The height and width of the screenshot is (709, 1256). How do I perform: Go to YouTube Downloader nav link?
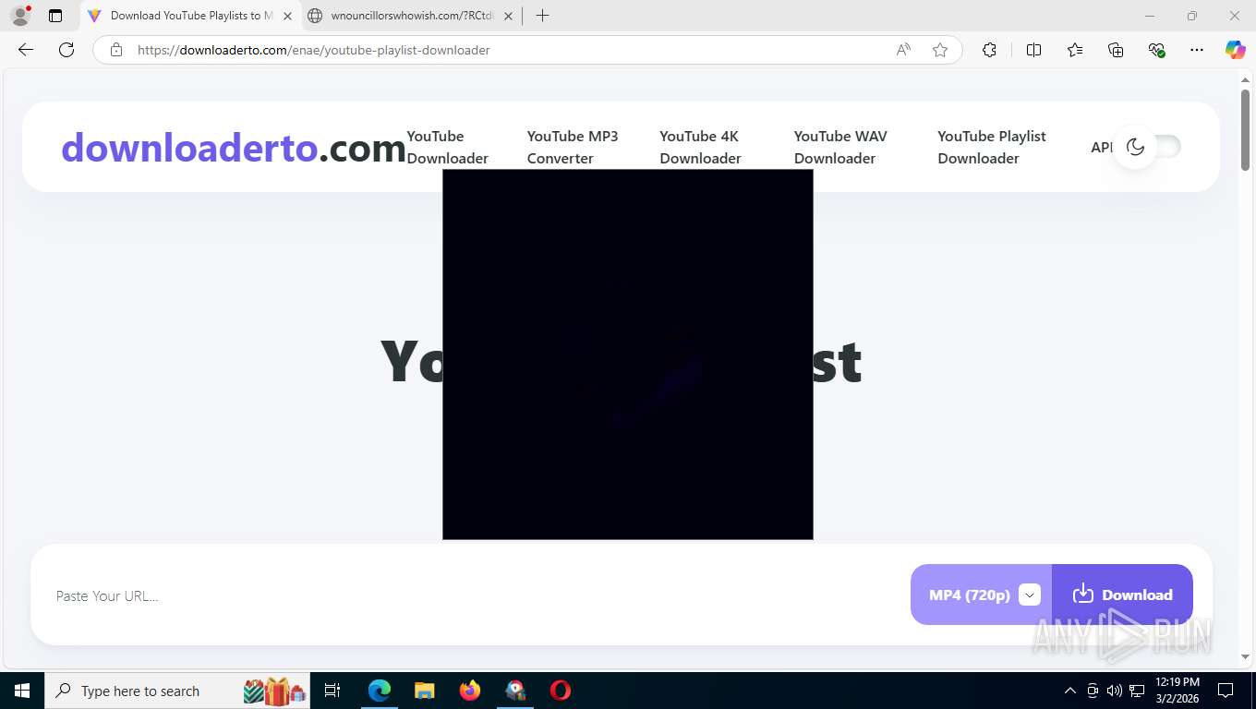pos(448,147)
